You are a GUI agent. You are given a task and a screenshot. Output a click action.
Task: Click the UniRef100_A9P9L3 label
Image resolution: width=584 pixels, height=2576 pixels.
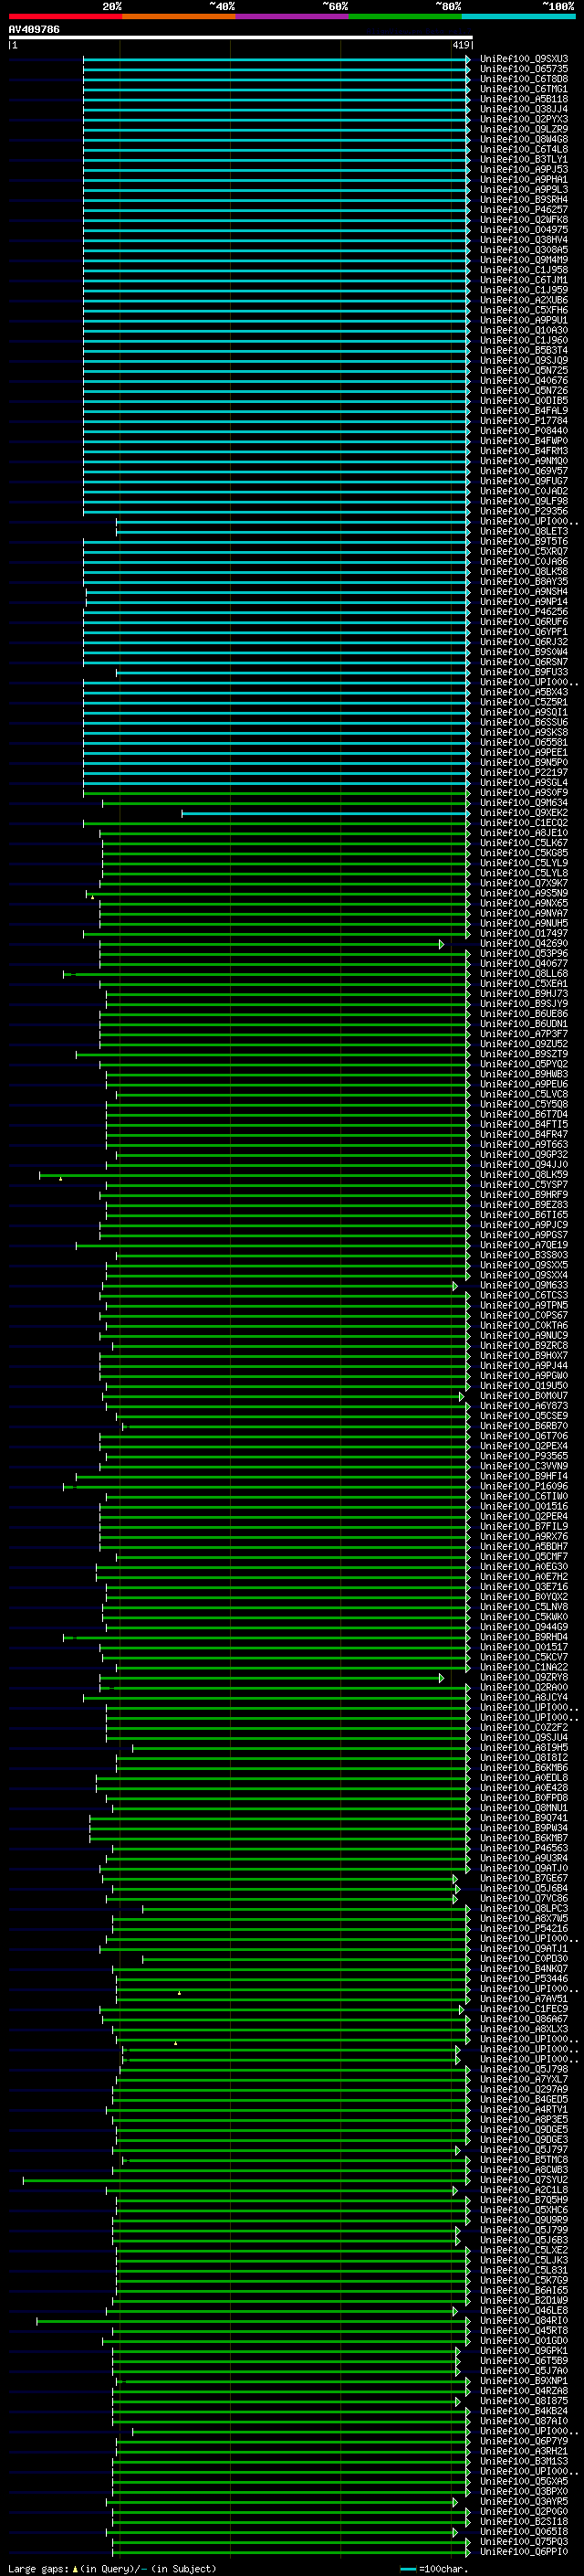524,189
